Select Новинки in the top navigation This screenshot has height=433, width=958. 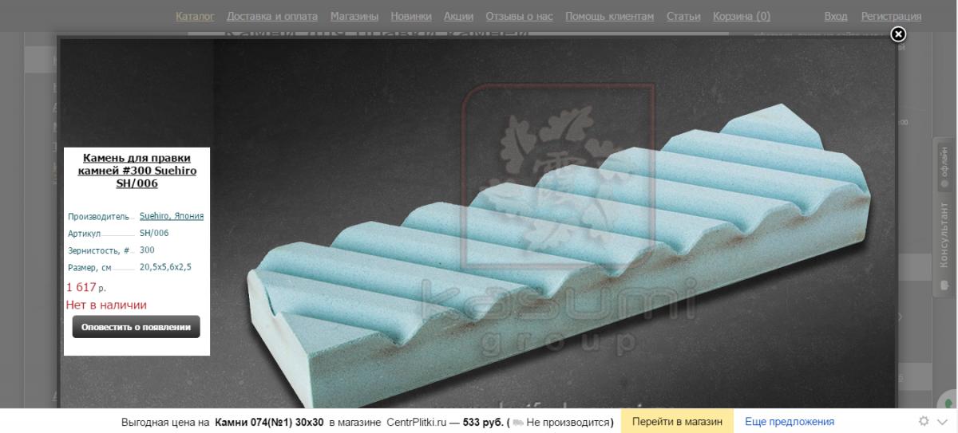click(x=411, y=16)
